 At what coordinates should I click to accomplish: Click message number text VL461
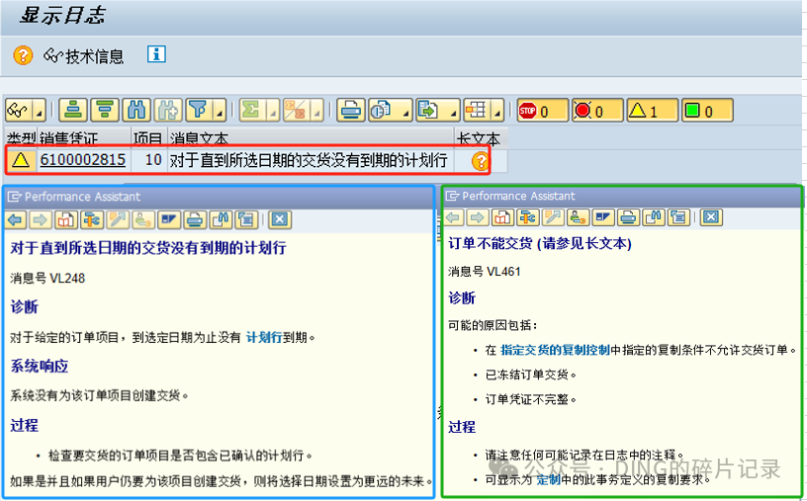[503, 271]
